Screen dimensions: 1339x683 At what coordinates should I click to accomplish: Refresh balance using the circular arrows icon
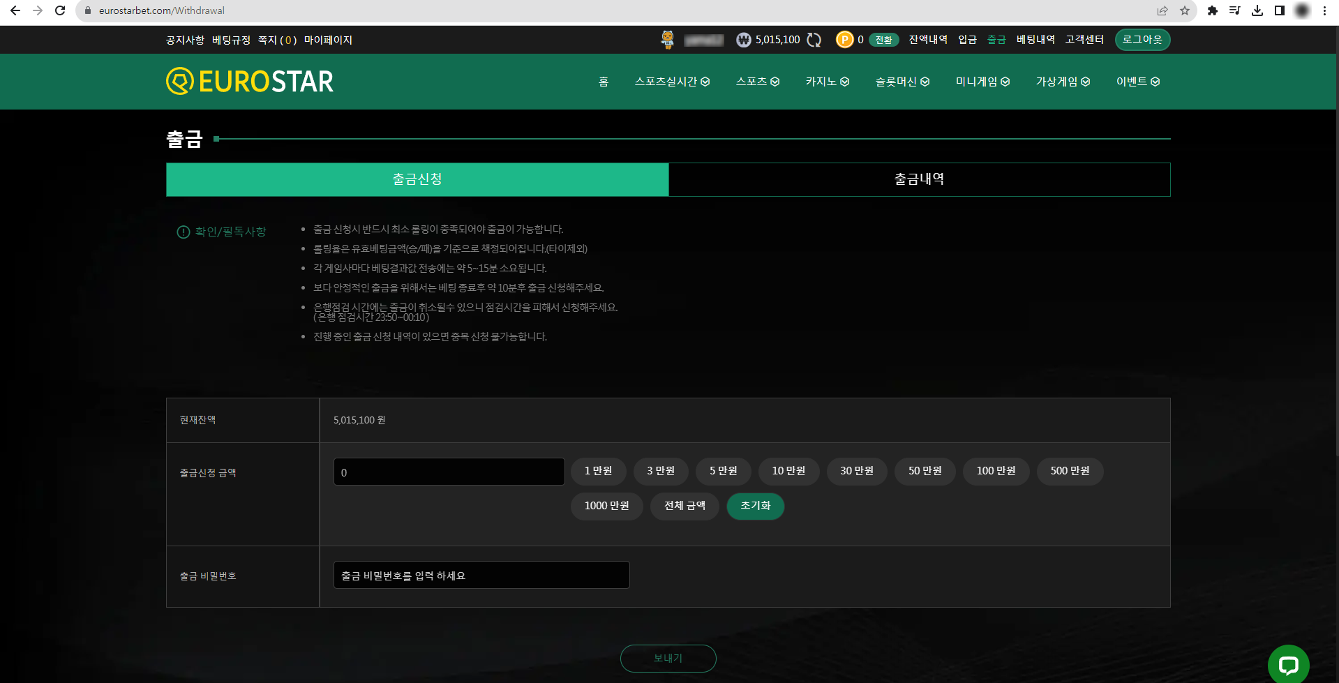(814, 40)
